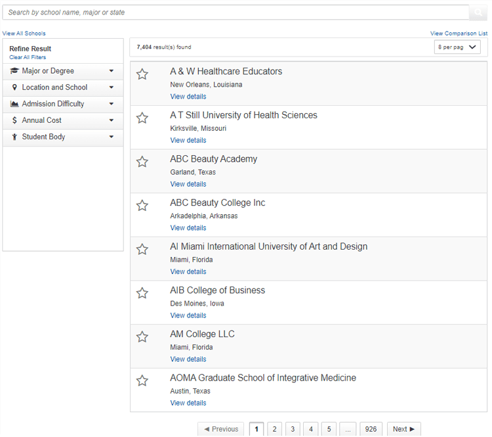Click star icon beside AM College LLC
492x437 pixels.
tap(142, 336)
